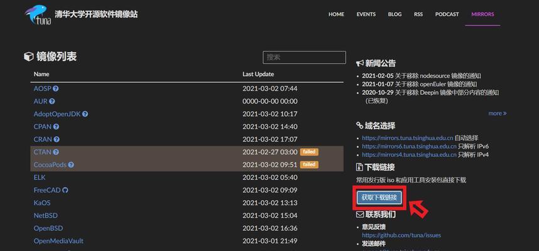Open PODCAST navigation item
This screenshot has width=539, height=251.
(447, 14)
